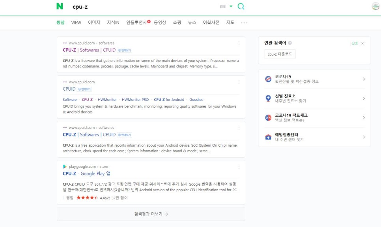Click the 코로나19 팩트체크 OX icon
The image size is (381, 227).
(268, 118)
